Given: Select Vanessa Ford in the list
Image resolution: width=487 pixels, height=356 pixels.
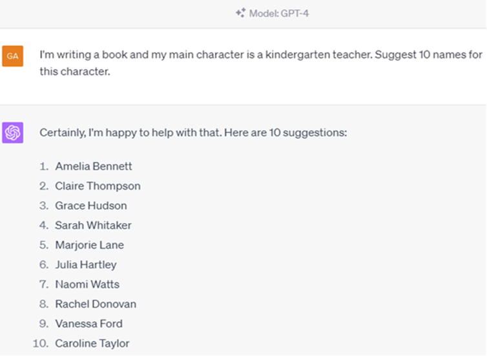Looking at the screenshot, I should pos(88,324).
